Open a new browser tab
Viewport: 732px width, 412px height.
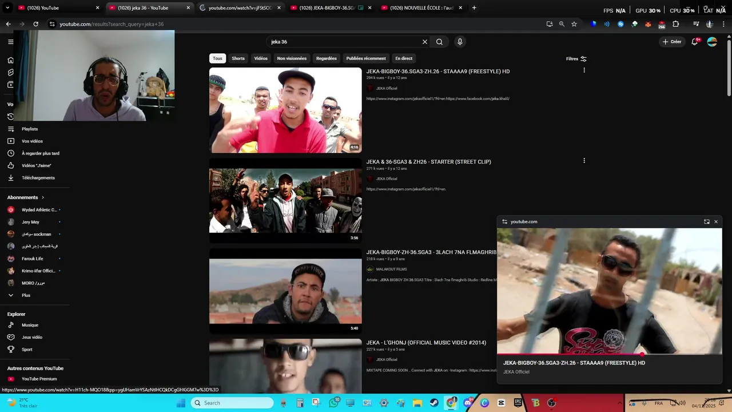(474, 8)
